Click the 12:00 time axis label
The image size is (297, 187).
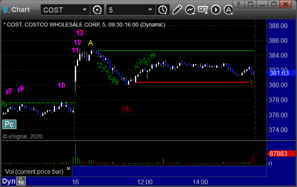[145, 182]
